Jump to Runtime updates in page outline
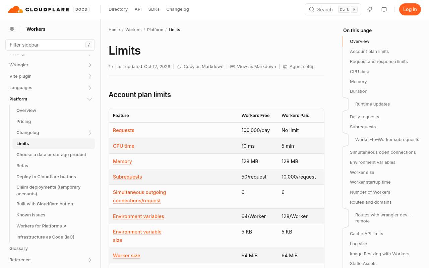This screenshot has height=268, width=429. coord(372,104)
